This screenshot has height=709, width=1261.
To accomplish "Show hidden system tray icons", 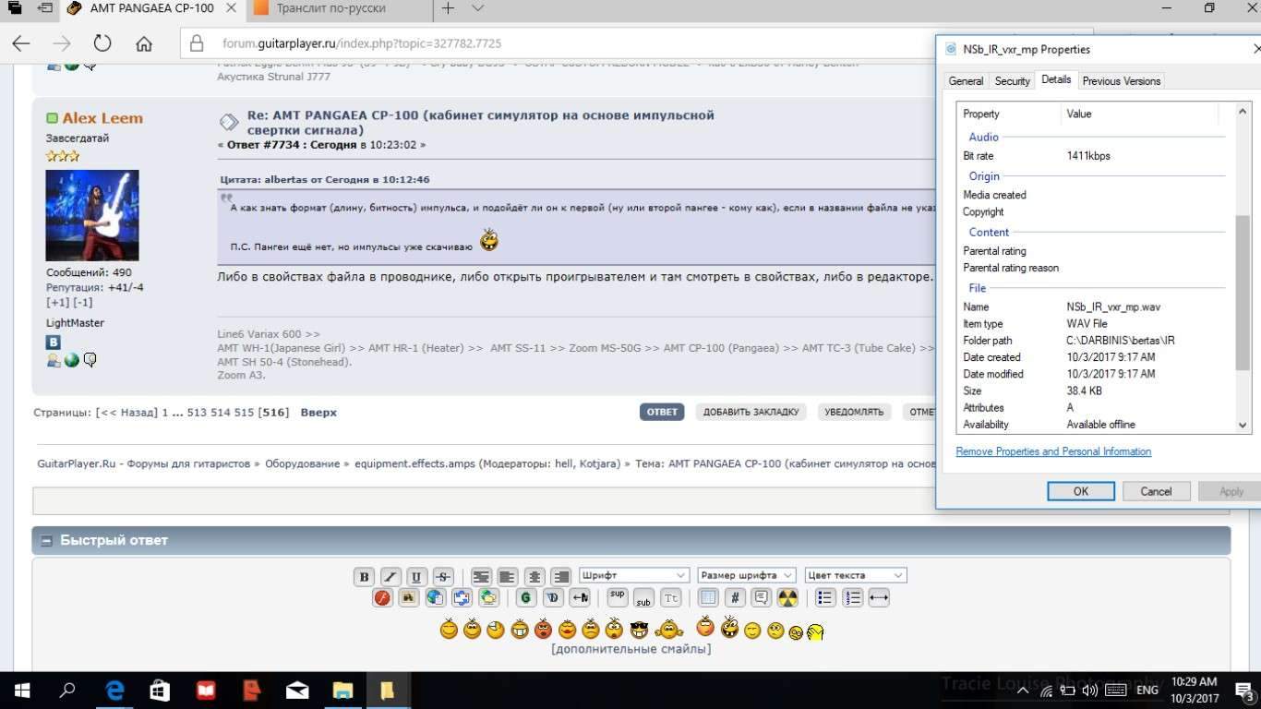I will tap(1024, 691).
